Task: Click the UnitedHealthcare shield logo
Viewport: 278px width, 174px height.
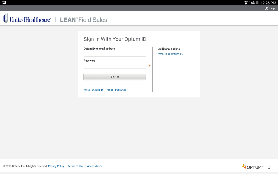Action: coord(5,19)
